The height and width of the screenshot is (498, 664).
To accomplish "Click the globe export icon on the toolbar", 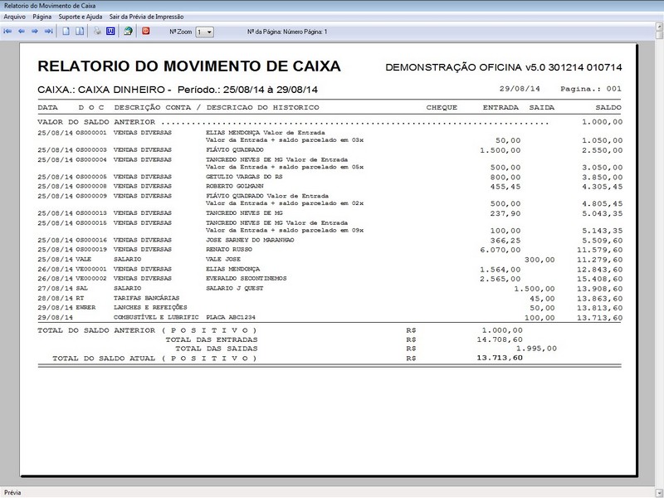I will point(129,32).
